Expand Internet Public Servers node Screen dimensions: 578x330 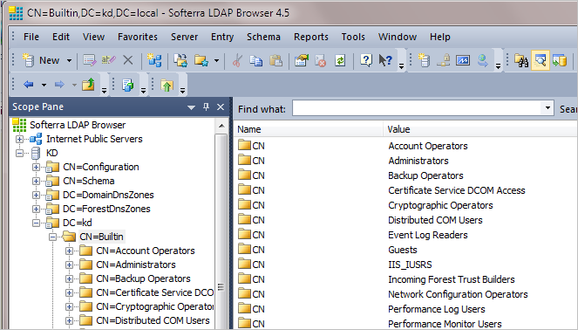(19, 139)
